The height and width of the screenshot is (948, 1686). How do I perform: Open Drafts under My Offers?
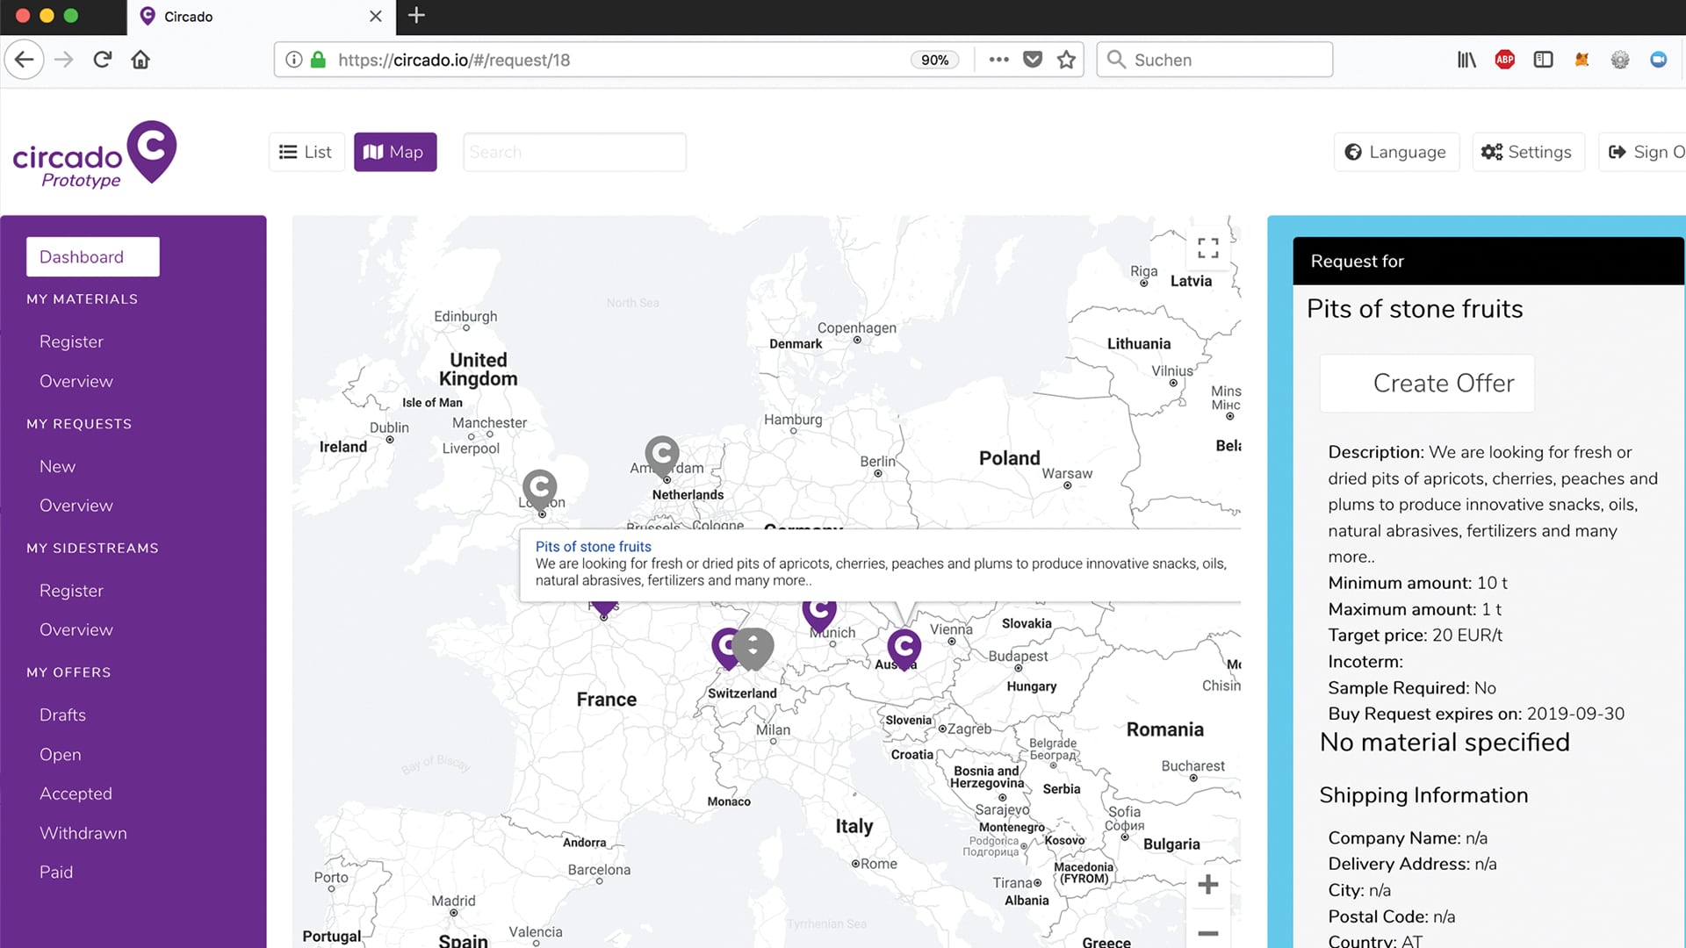(62, 715)
